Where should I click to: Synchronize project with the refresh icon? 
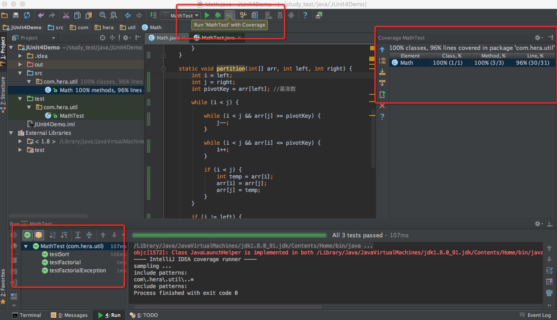coord(27,15)
